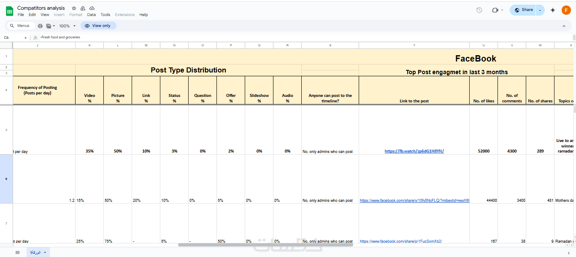The image size is (576, 257).
Task: Open the all sheets list icon
Action: coord(18,252)
